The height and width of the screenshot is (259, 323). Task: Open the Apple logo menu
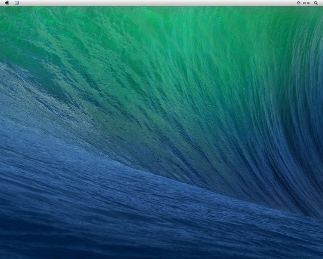[x=7, y=3]
